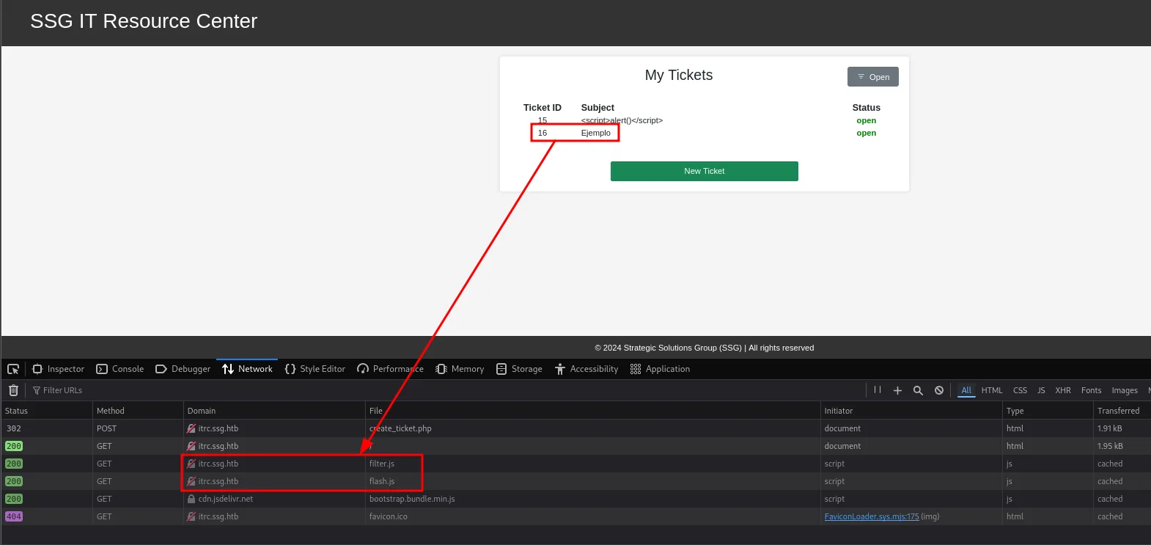Click the 1.95 kB transferred value

tap(1110, 446)
